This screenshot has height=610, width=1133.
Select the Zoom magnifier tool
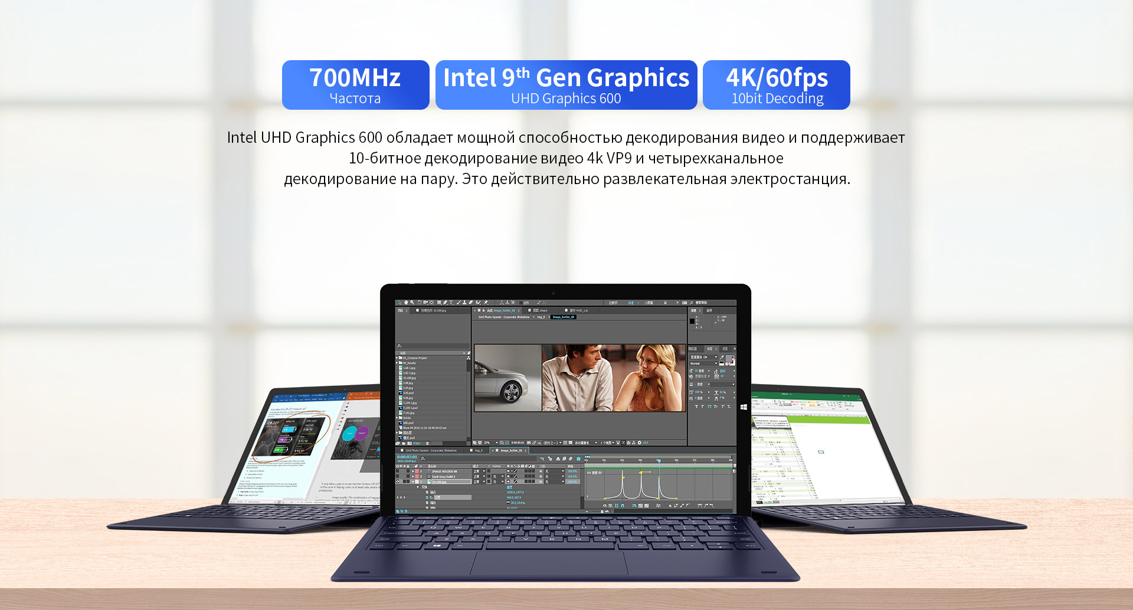point(412,302)
